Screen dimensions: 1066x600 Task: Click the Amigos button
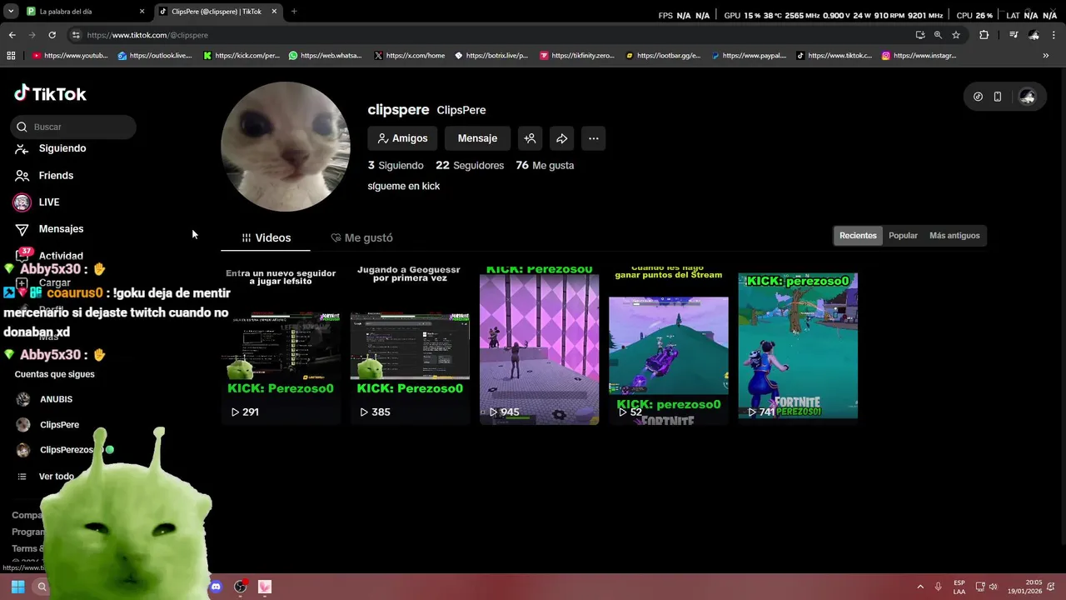[402, 138]
